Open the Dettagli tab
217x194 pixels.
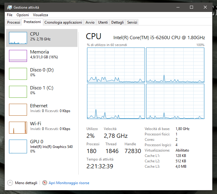[117, 22]
